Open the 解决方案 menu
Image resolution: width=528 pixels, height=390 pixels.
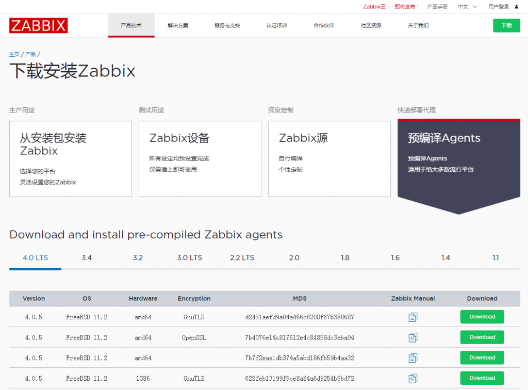coord(178,26)
